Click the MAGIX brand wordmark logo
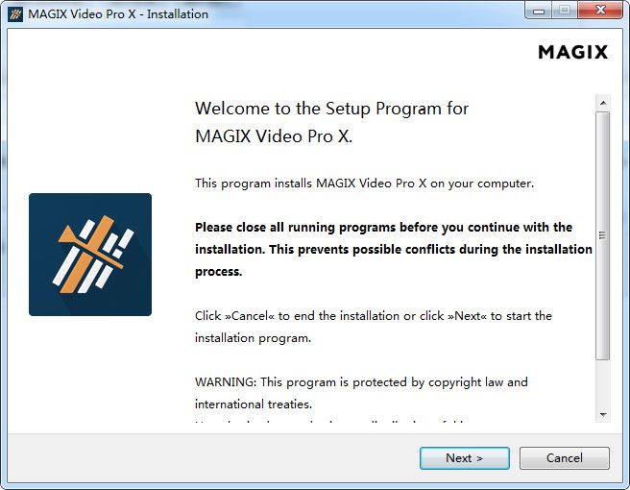 click(x=573, y=52)
